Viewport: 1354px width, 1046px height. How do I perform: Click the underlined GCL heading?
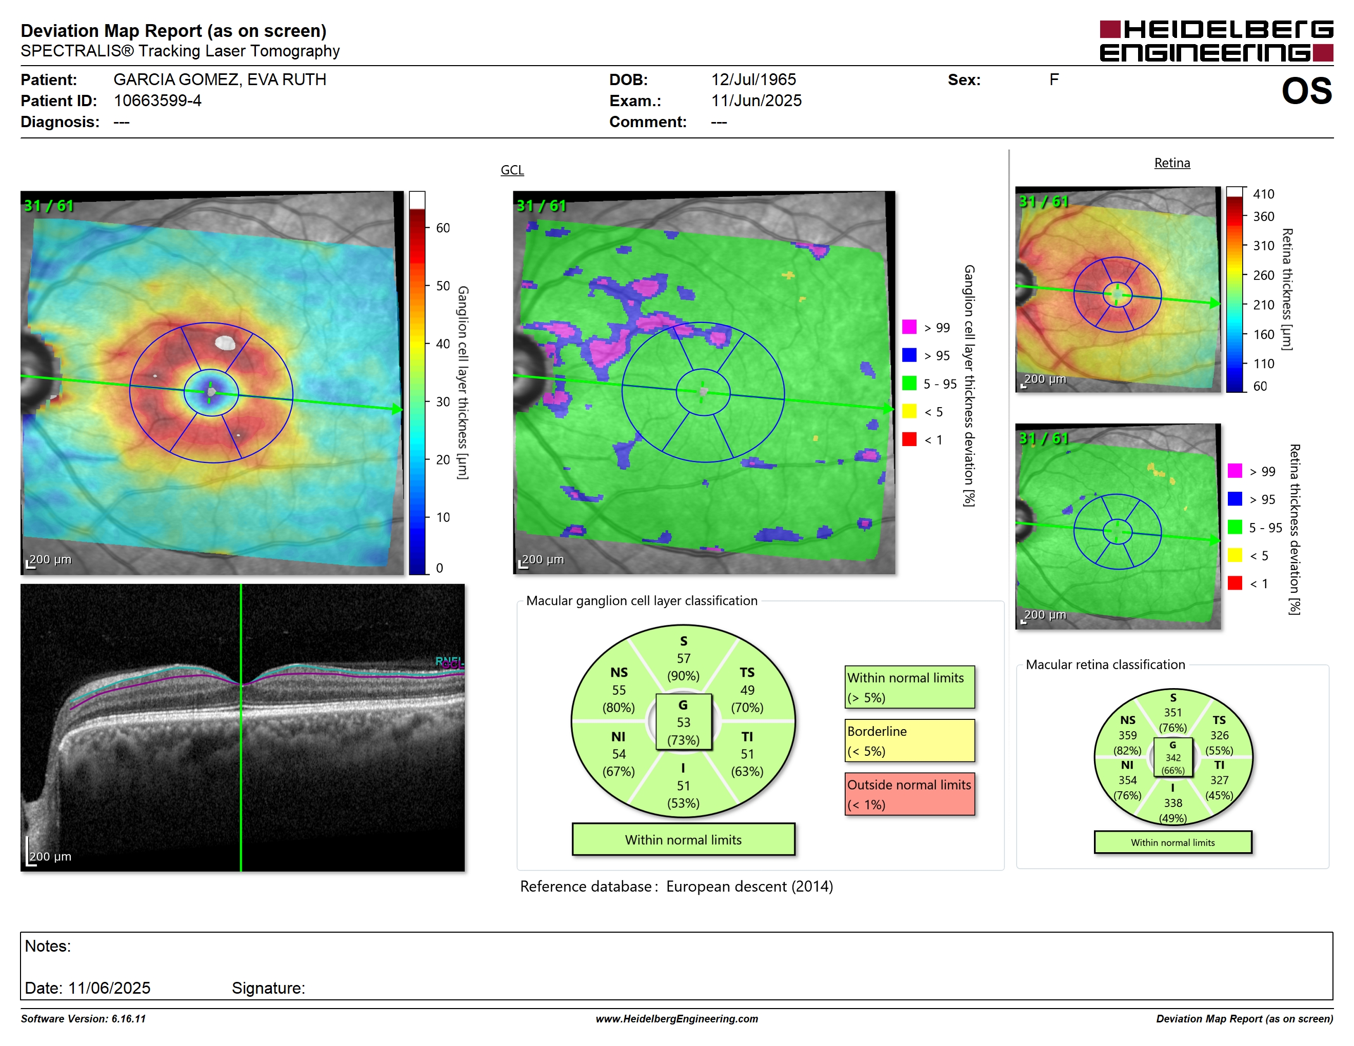coord(512,170)
